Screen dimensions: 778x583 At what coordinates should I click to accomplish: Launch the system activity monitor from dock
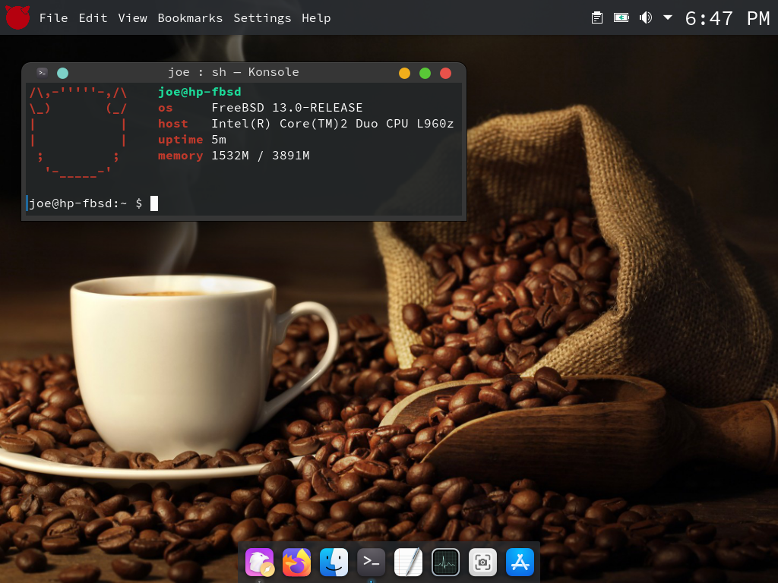445,563
